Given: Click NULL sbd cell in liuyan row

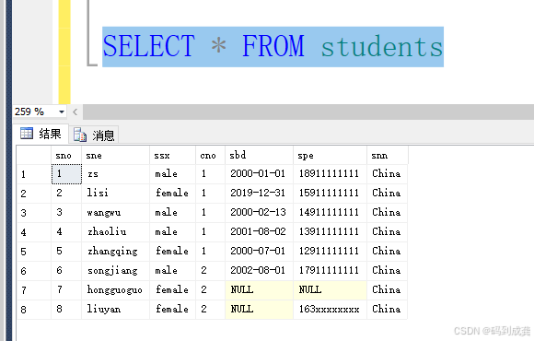Looking at the screenshot, I should coord(259,310).
